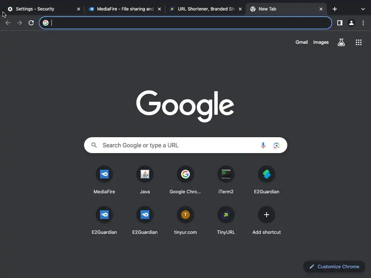
Task: Reload the current page
Action: [31, 23]
